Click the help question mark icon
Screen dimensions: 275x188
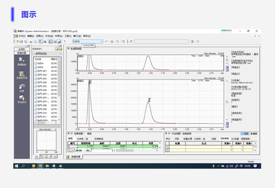[64, 42]
